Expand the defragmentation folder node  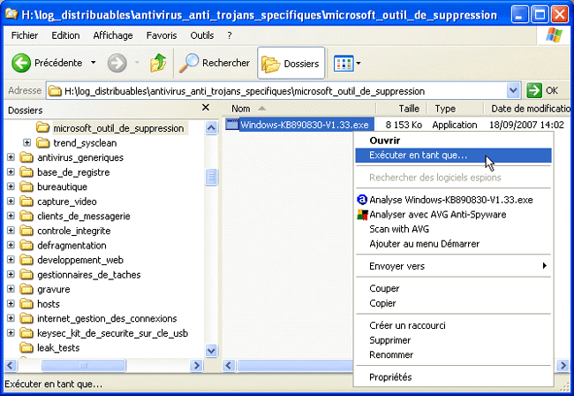11,245
